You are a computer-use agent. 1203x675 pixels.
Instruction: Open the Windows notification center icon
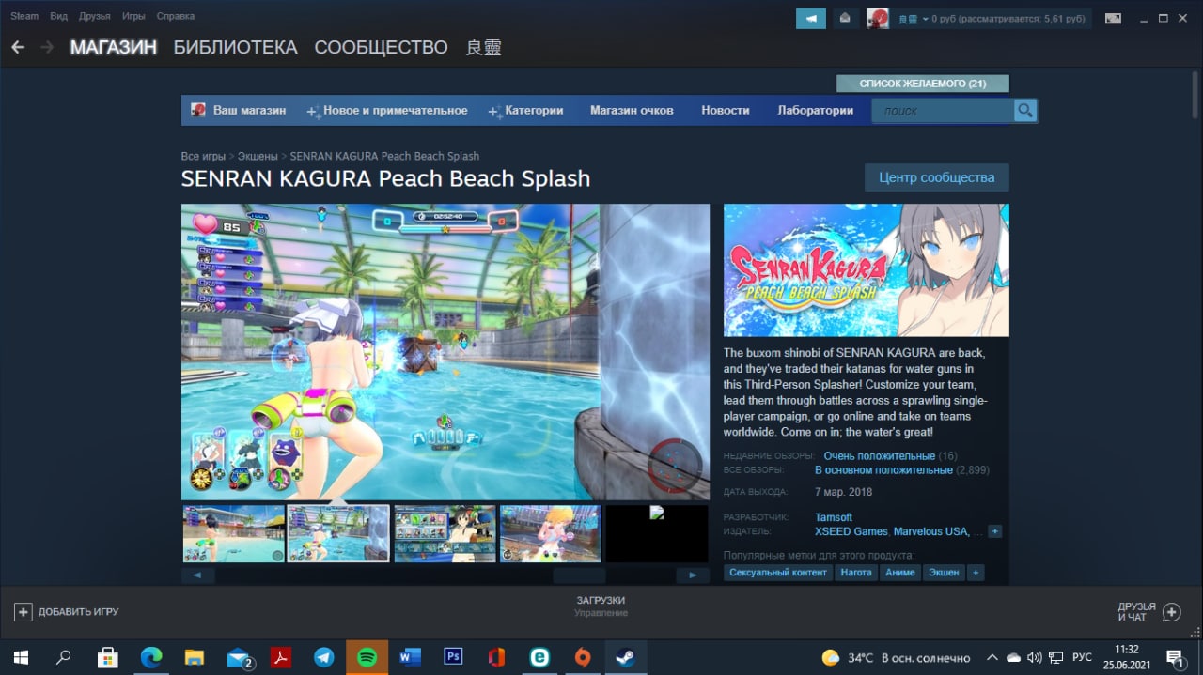coord(1175,657)
